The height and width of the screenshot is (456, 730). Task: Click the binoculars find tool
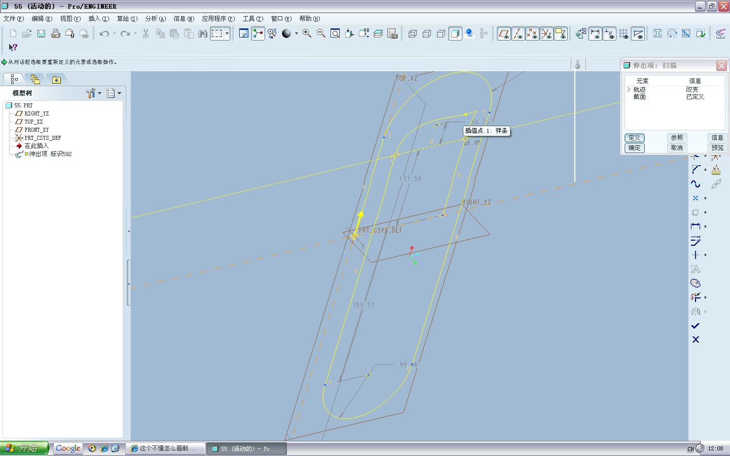[203, 33]
